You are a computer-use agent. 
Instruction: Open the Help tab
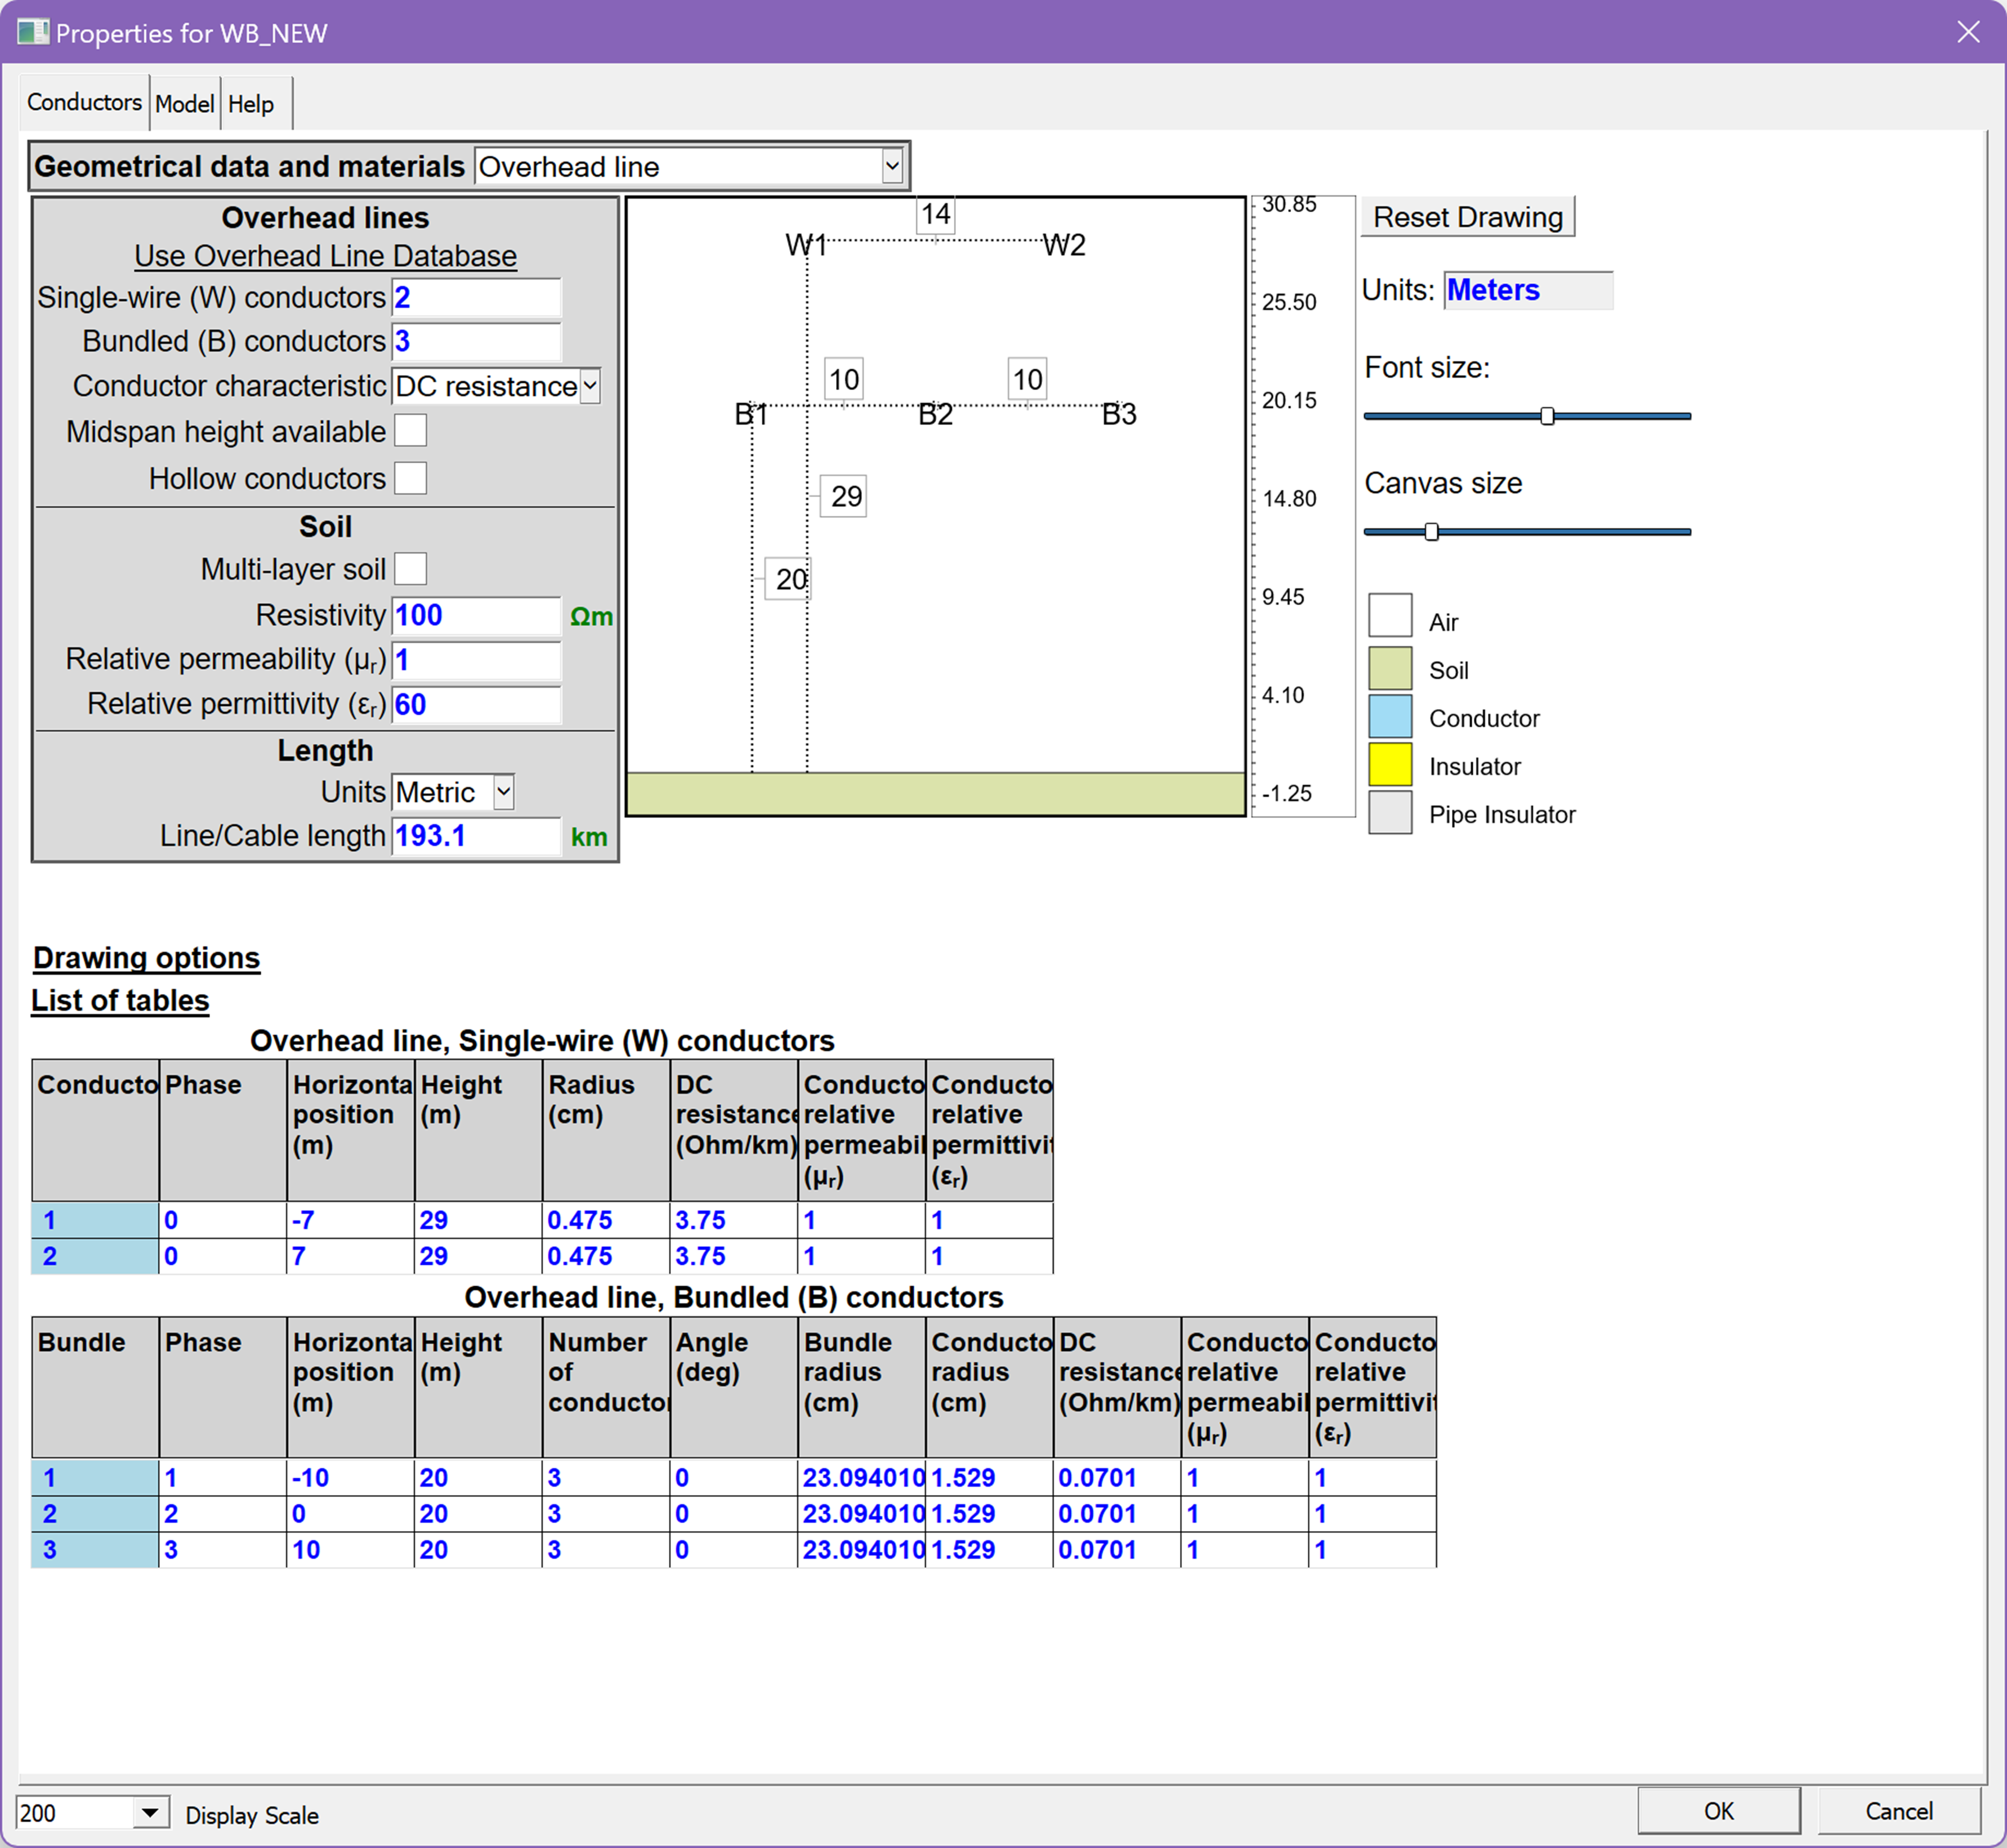click(251, 104)
